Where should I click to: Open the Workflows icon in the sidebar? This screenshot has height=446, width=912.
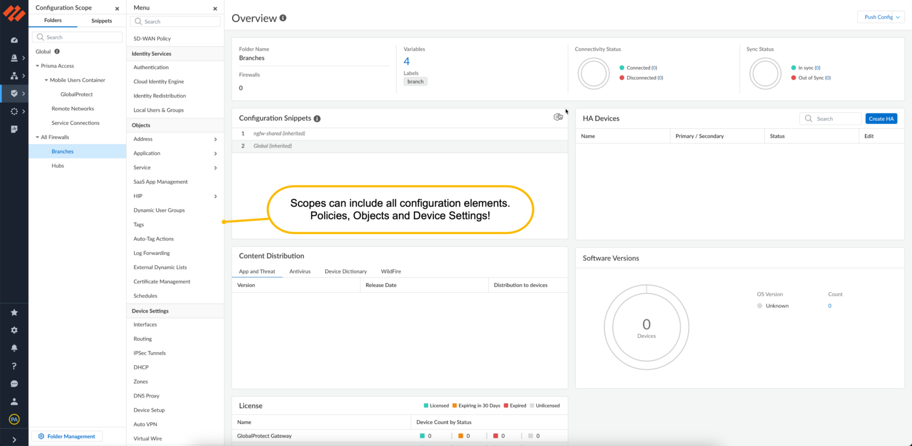pyautogui.click(x=14, y=75)
